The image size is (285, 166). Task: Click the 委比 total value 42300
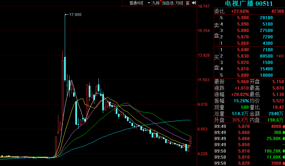coord(278,12)
